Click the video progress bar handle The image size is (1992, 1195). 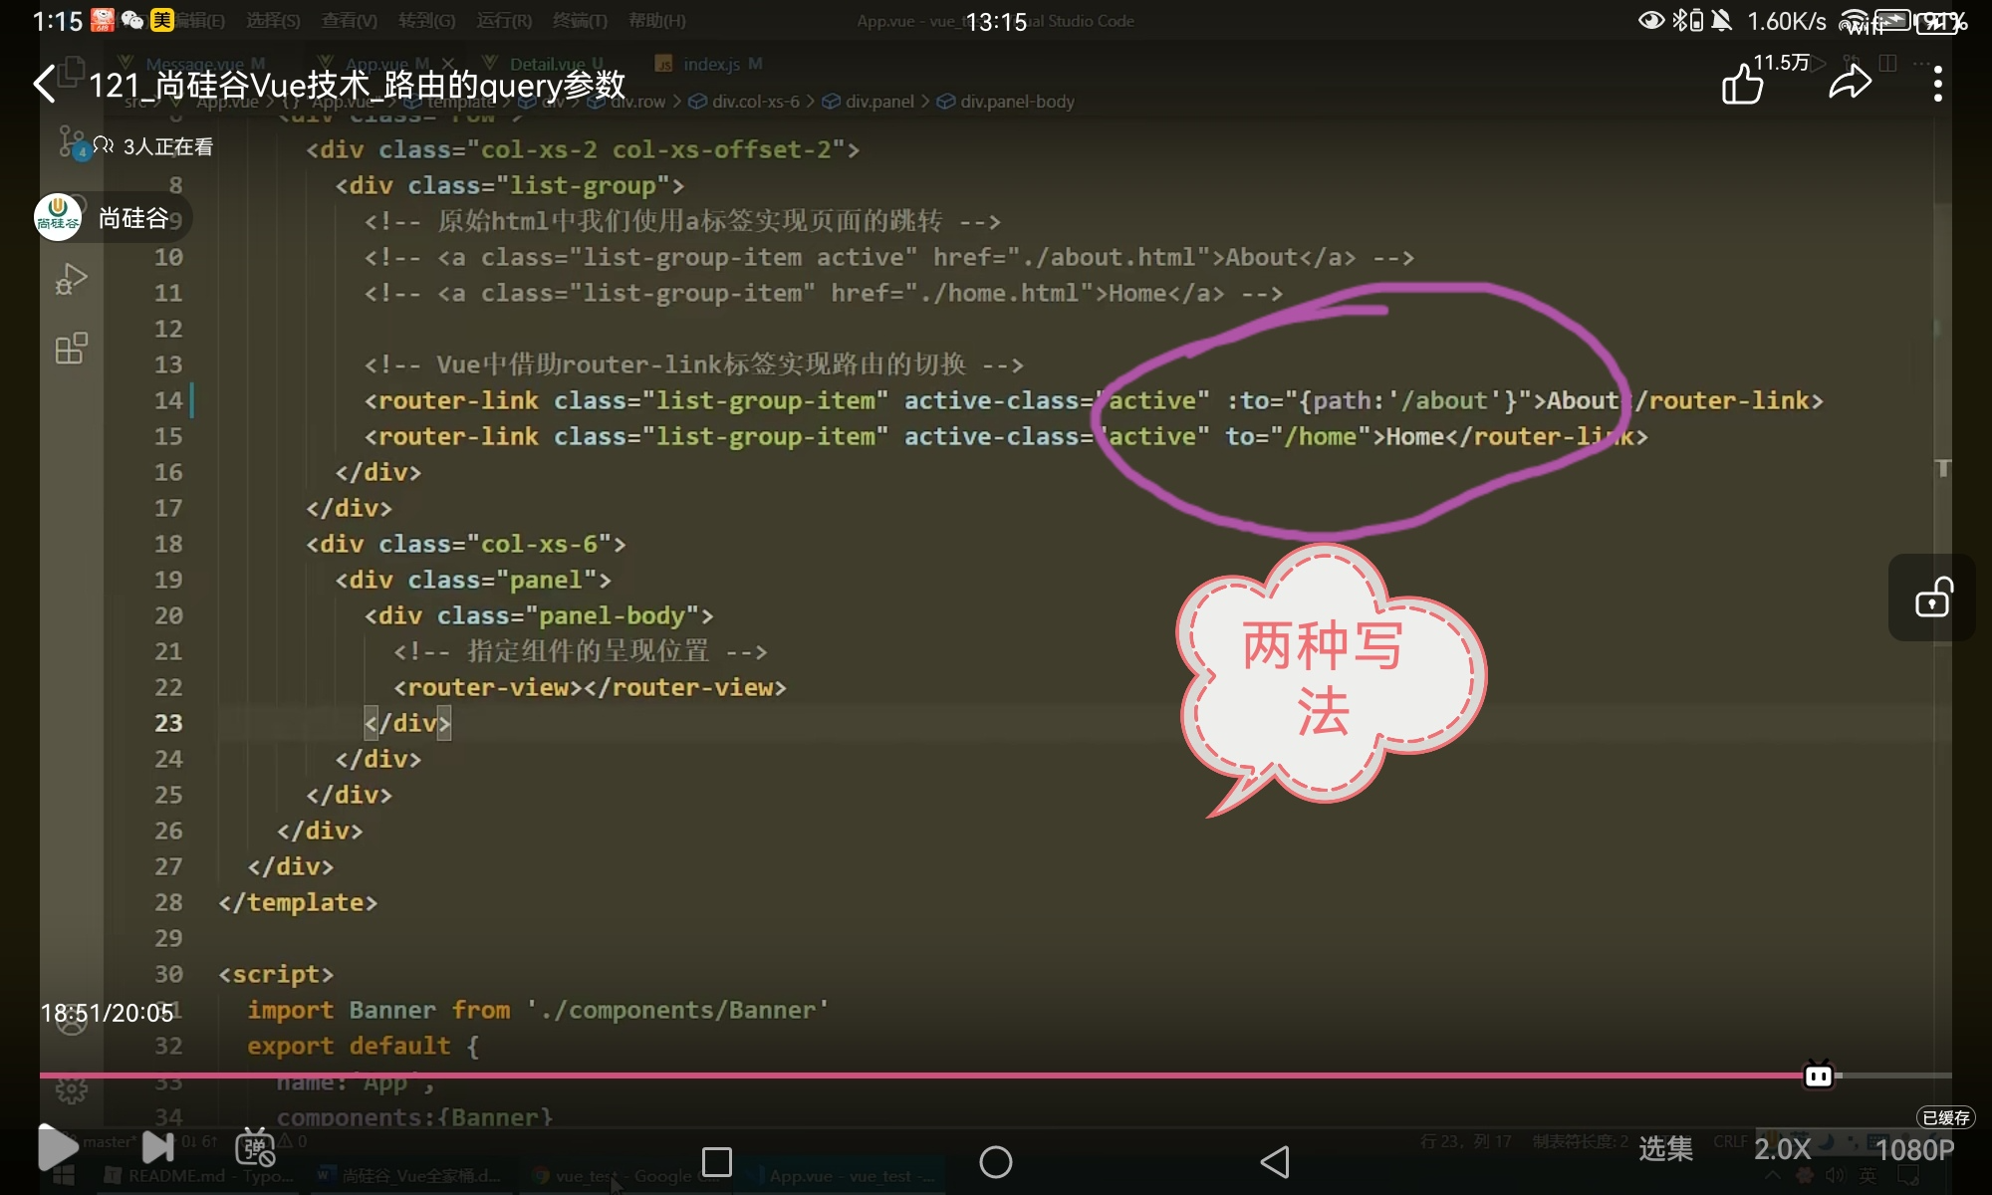click(1819, 1075)
